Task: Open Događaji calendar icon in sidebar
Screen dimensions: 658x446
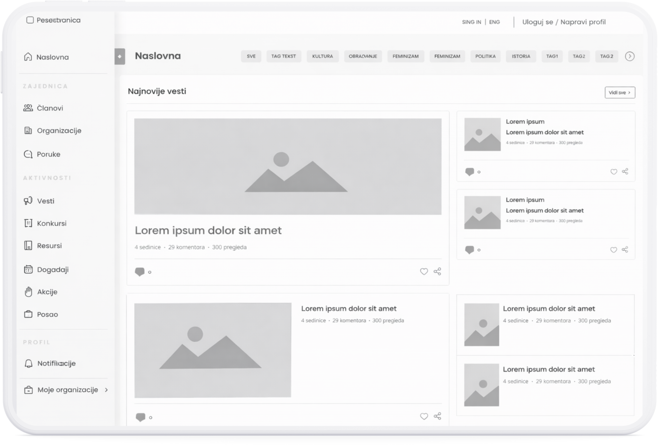Action: tap(28, 269)
